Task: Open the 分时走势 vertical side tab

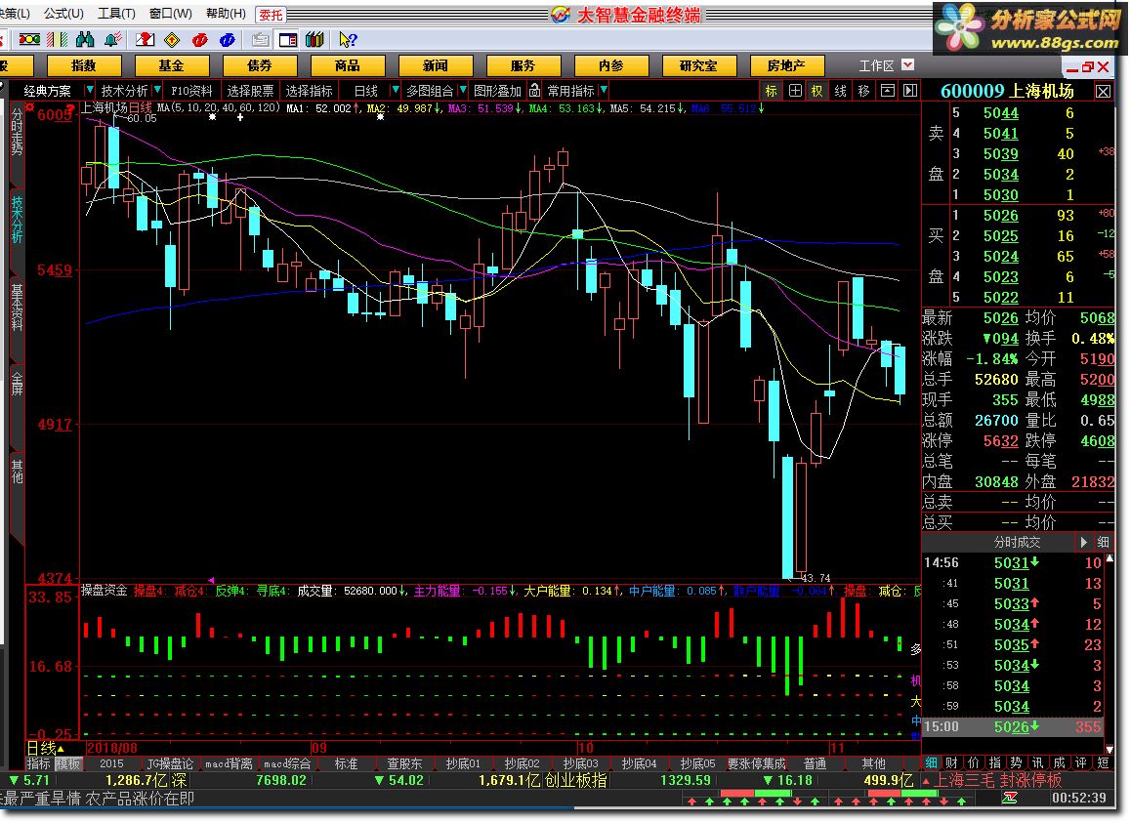Action: (x=17, y=131)
